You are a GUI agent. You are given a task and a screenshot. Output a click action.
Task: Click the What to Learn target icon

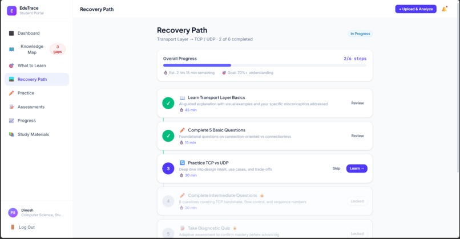pyautogui.click(x=11, y=65)
